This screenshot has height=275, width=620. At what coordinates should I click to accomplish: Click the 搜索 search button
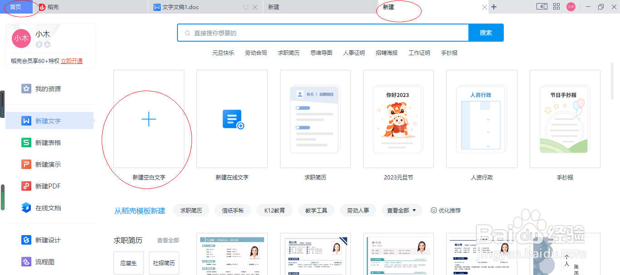pos(486,32)
